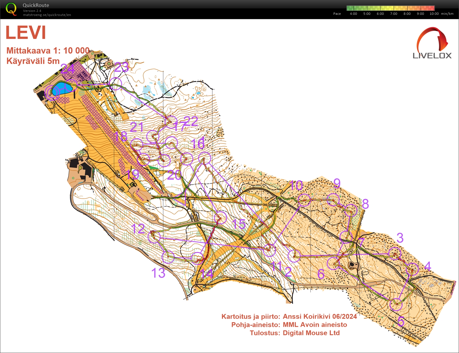This screenshot has width=459, height=353.
Task: Click control number 13 label
Action: tap(158, 273)
